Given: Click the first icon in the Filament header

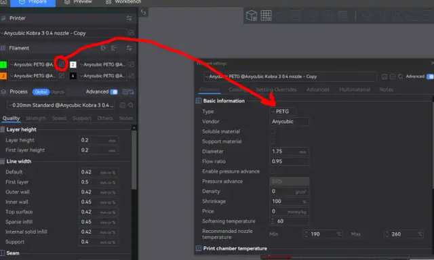Looking at the screenshot, I should tap(103, 48).
